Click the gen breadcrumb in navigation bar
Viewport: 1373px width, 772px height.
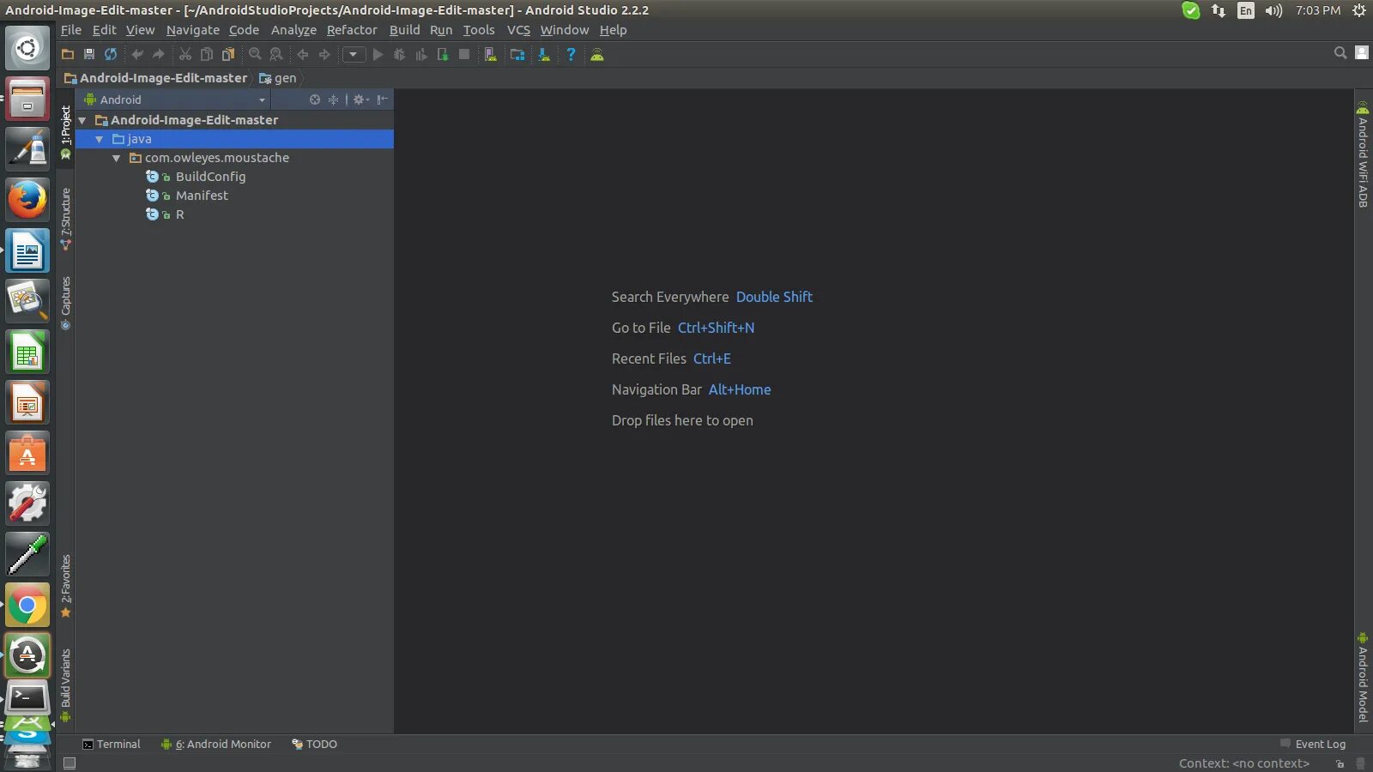pyautogui.click(x=278, y=78)
